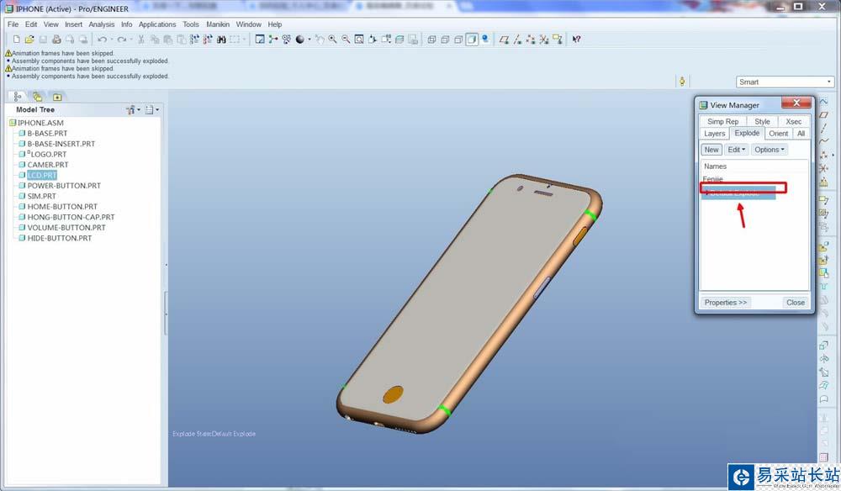The image size is (841, 491).
Task: Open an existing file via folder icon
Action: click(29, 40)
